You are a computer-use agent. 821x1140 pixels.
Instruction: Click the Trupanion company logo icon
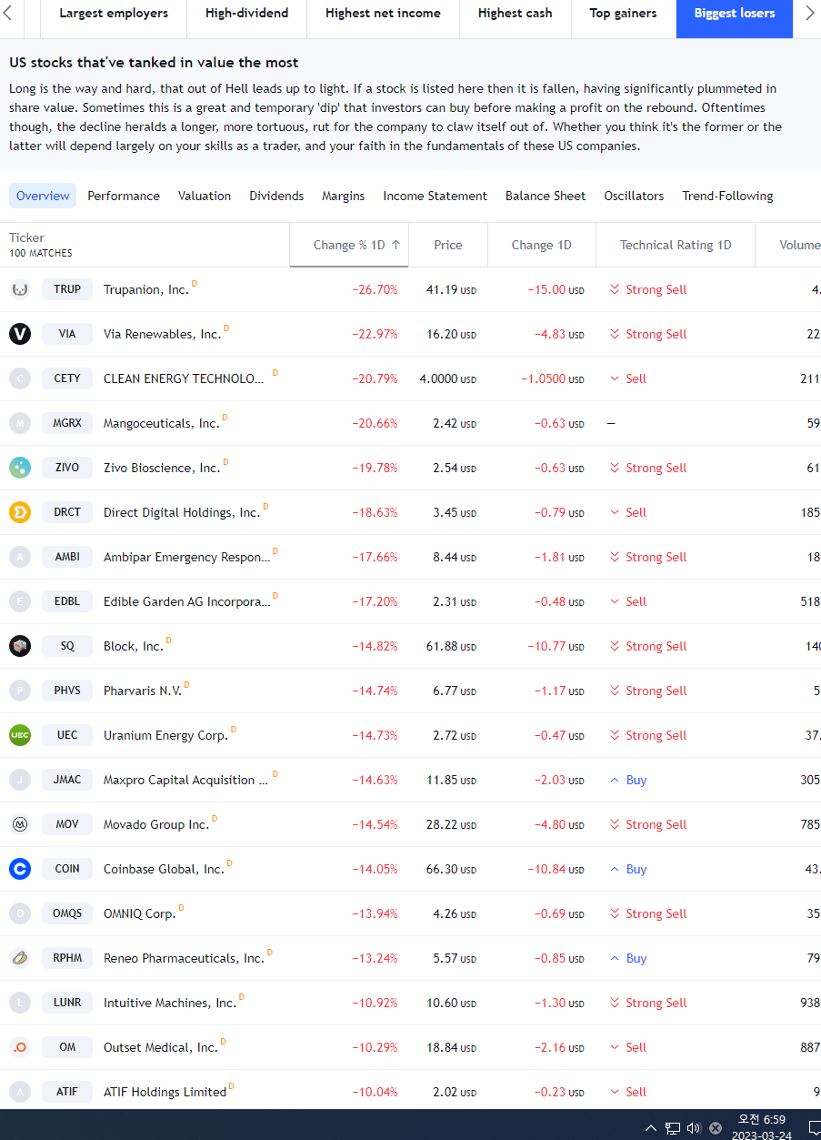tap(20, 289)
